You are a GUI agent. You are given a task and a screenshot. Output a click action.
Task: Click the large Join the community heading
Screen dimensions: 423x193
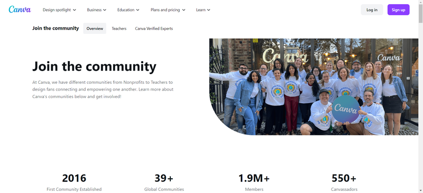click(x=94, y=66)
